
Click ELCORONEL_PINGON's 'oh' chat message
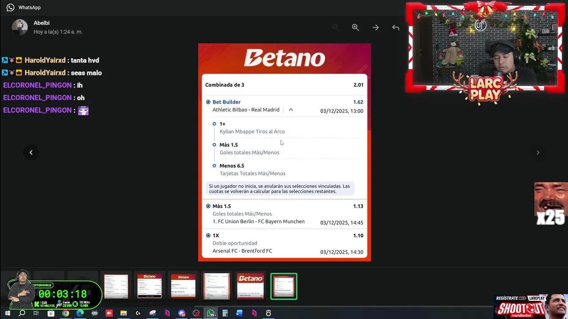tap(81, 97)
